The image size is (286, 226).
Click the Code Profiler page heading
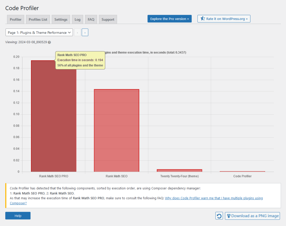(22, 8)
